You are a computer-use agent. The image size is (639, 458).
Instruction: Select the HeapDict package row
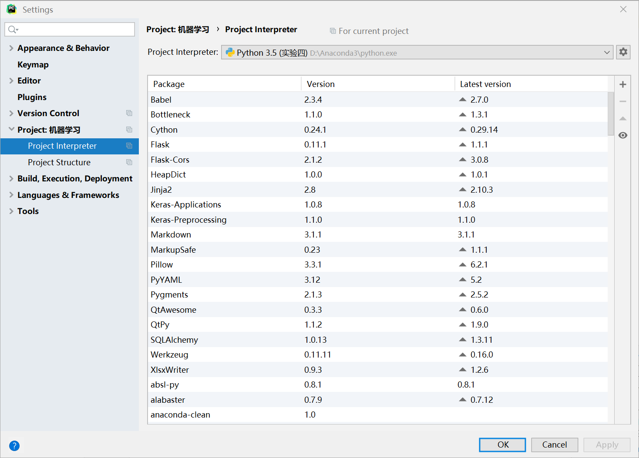click(378, 174)
